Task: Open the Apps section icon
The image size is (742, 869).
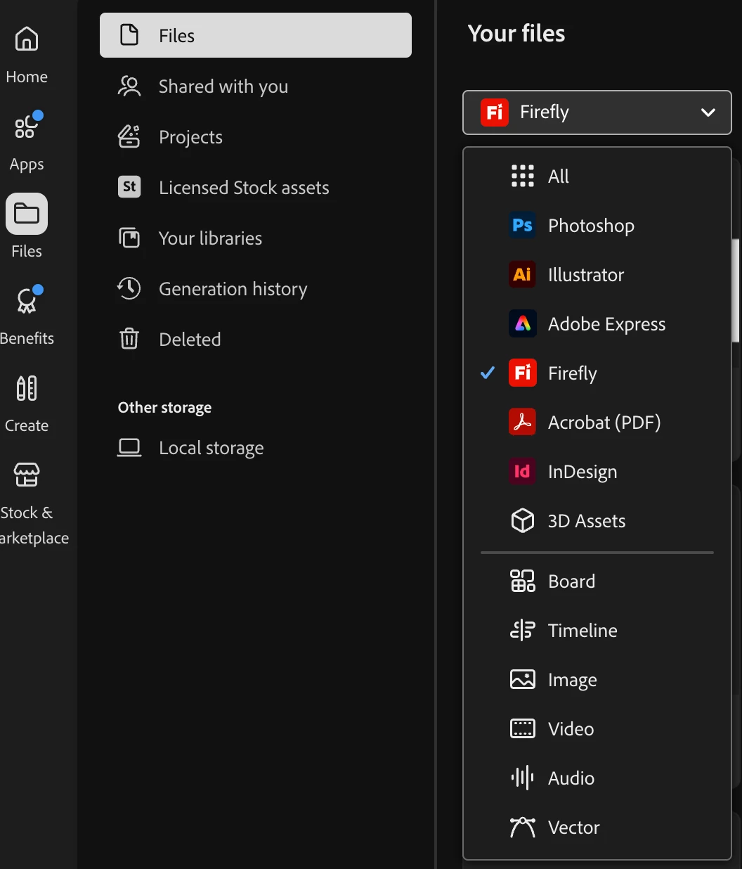Action: (x=27, y=127)
